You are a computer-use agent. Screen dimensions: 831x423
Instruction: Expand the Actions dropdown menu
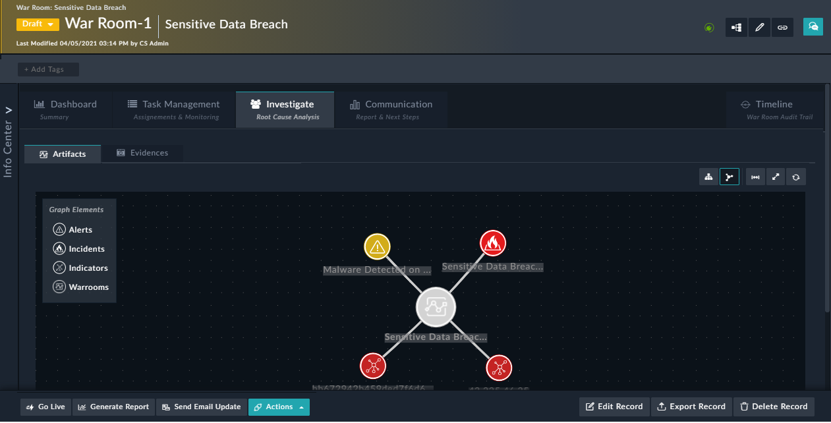(x=279, y=407)
